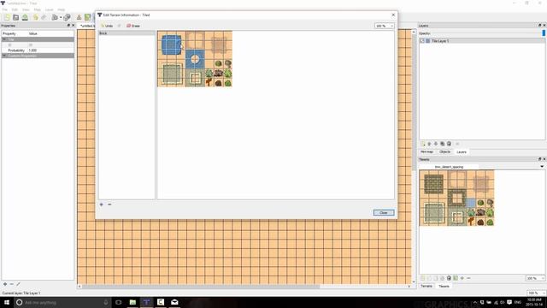Click the Command button icon in main toolbar
This screenshot has height=308, width=547.
55,17
